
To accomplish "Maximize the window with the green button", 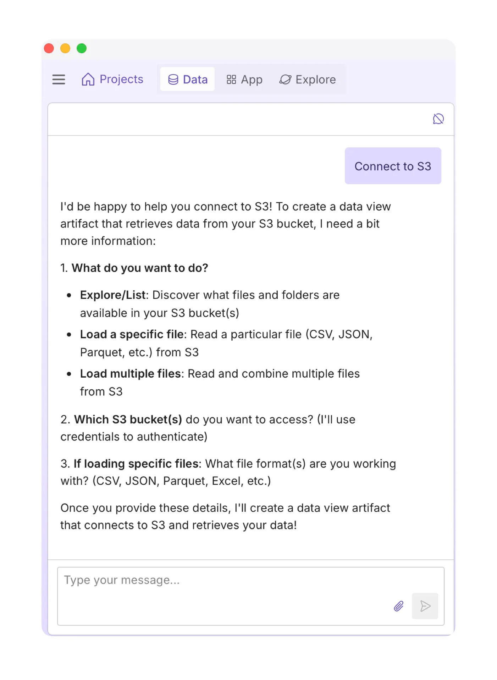I will (81, 48).
